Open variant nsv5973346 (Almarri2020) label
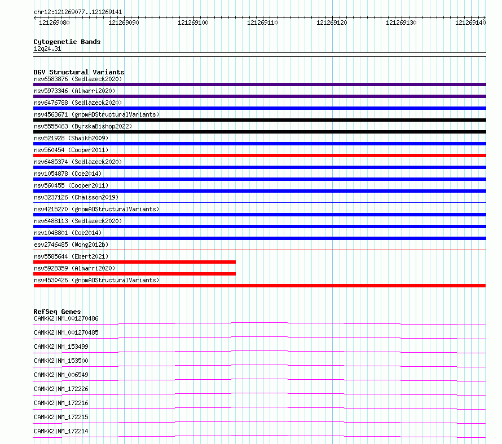 click(x=74, y=91)
